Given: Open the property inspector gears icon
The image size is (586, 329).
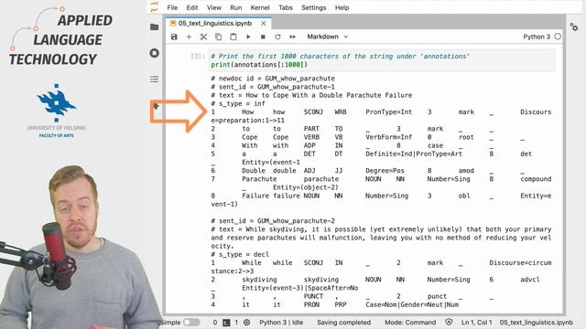Looking at the screenshot, I should pos(574,27).
